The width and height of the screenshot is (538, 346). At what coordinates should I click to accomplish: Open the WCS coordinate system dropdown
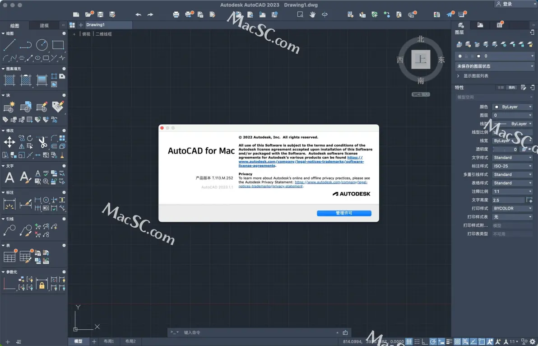(421, 94)
